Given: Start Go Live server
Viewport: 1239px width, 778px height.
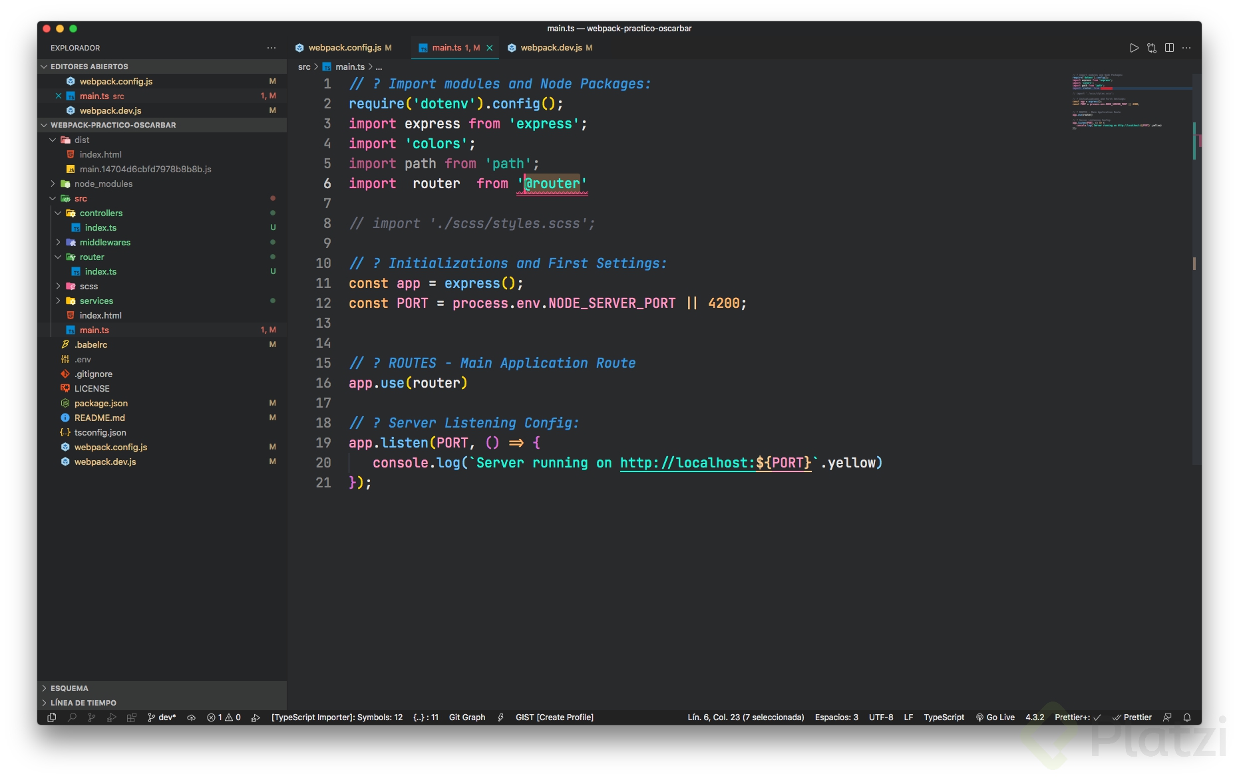Looking at the screenshot, I should [x=995, y=717].
